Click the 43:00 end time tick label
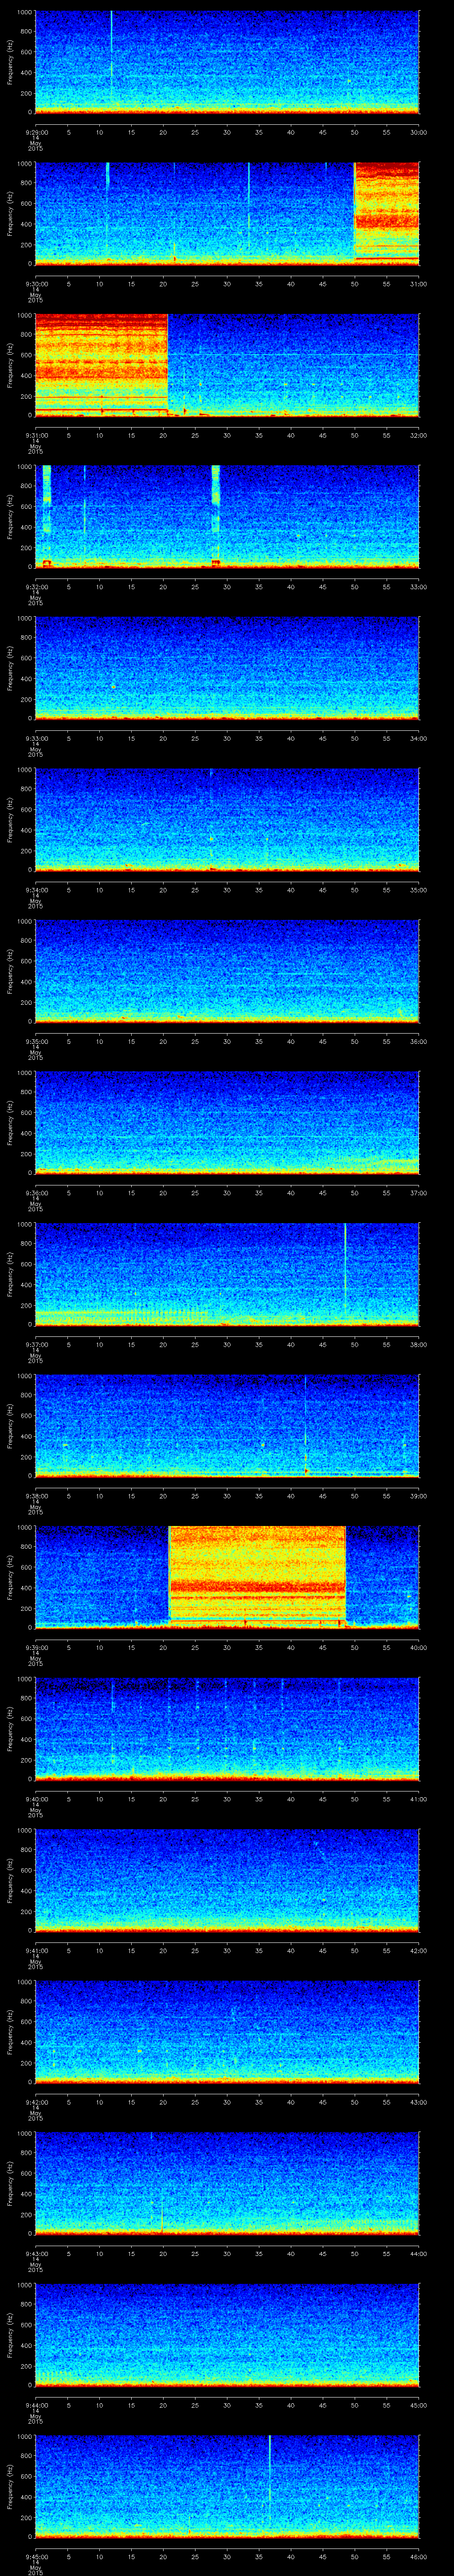 [x=418, y=2102]
